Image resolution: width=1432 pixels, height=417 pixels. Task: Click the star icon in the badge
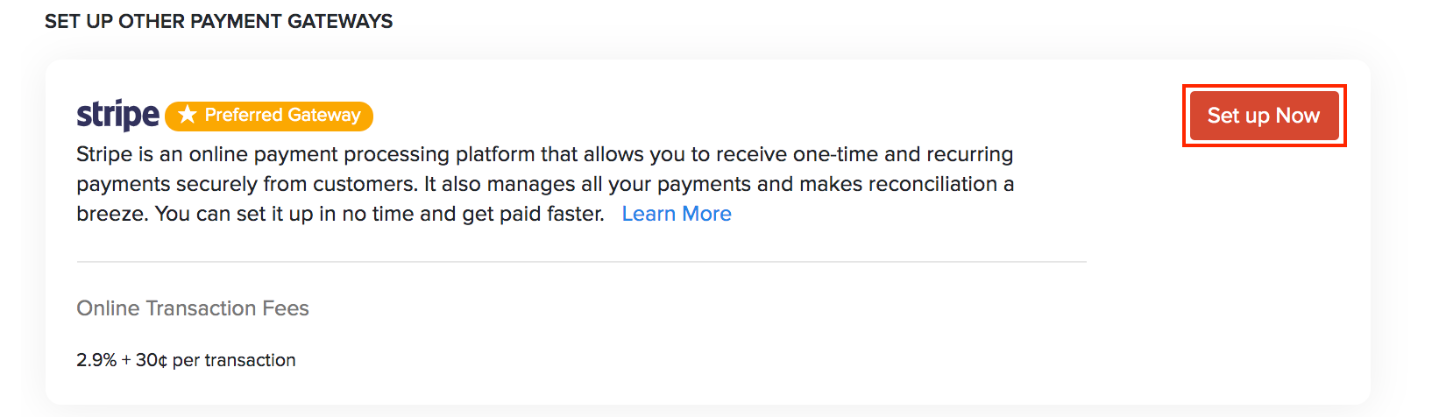coord(187,115)
